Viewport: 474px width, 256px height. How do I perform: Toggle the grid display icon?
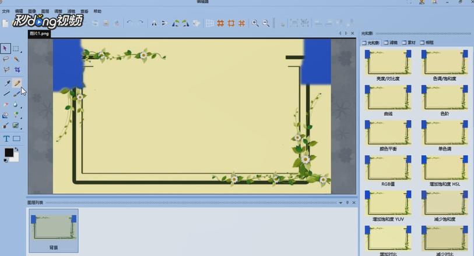(210, 23)
